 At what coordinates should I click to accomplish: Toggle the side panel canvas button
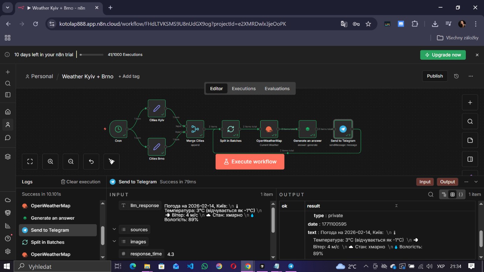pyautogui.click(x=470, y=159)
